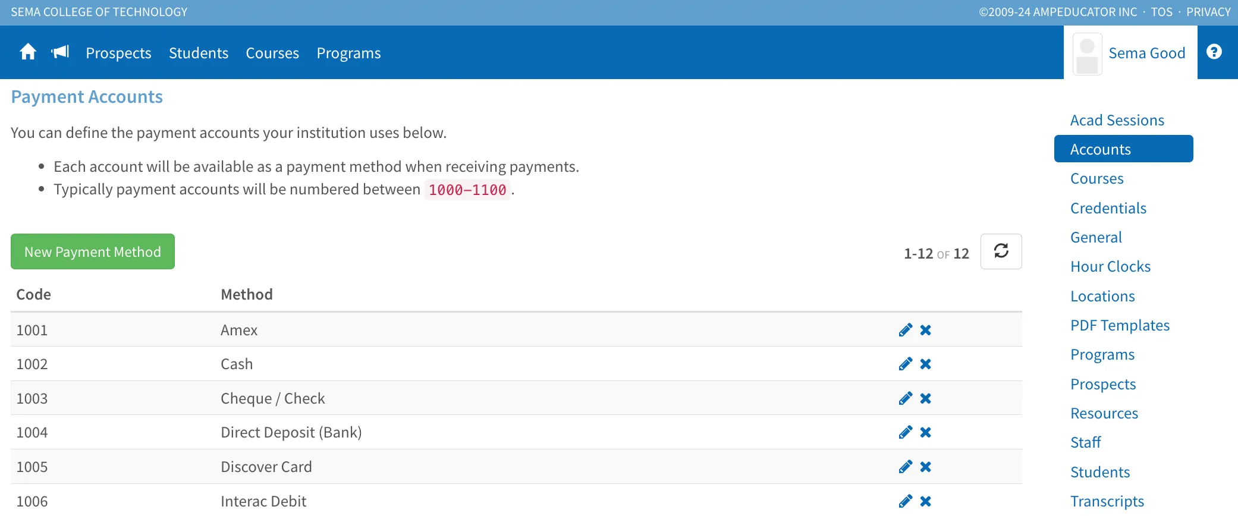Open the Courses top menu
The height and width of the screenshot is (516, 1238).
tap(272, 53)
